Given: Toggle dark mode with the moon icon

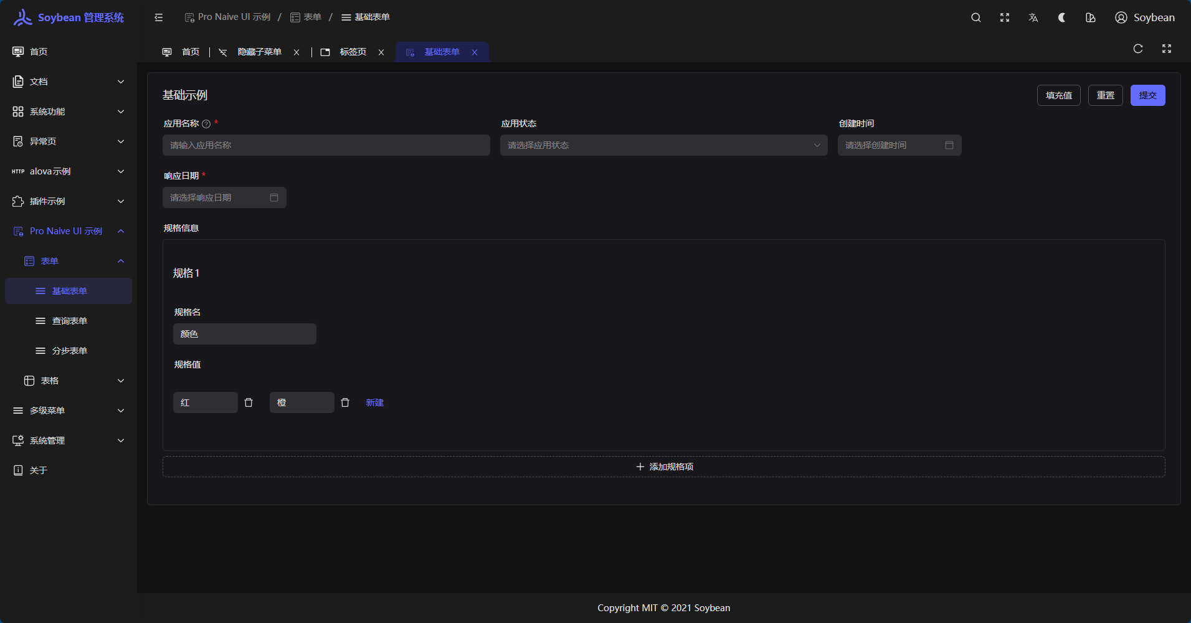Looking at the screenshot, I should coord(1062,17).
